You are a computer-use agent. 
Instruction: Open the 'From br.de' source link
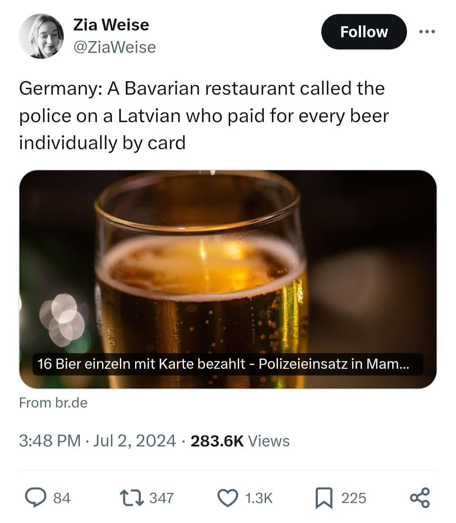[x=53, y=403]
